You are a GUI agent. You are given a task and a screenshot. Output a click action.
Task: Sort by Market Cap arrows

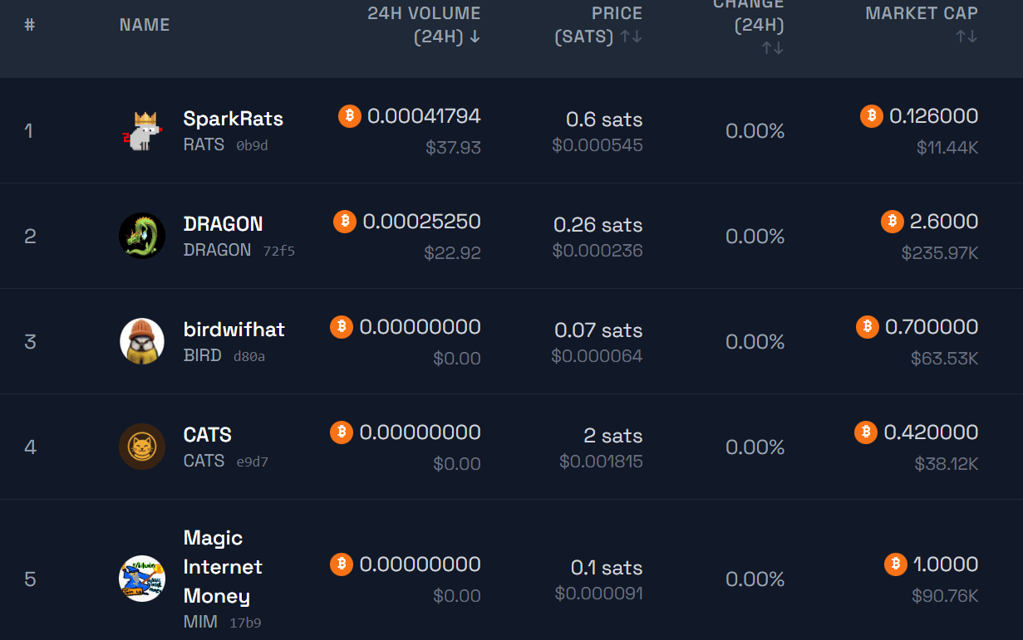point(966,37)
